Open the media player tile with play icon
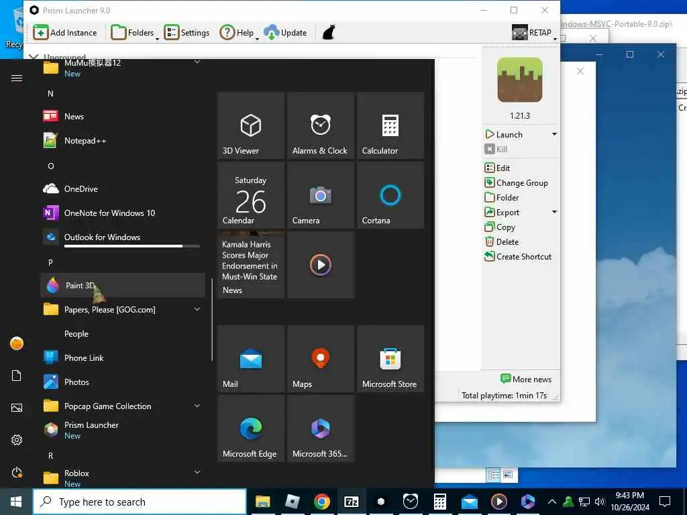 click(321, 265)
